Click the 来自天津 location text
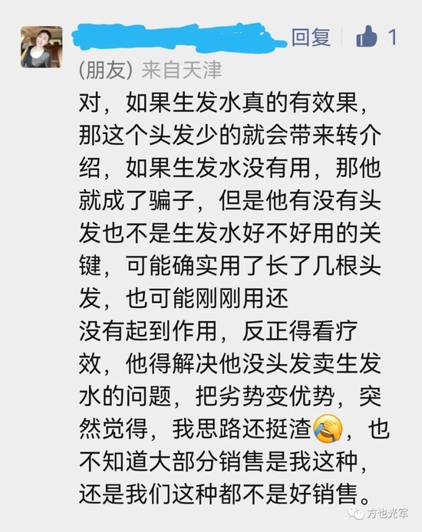The height and width of the screenshot is (532, 422). (182, 71)
